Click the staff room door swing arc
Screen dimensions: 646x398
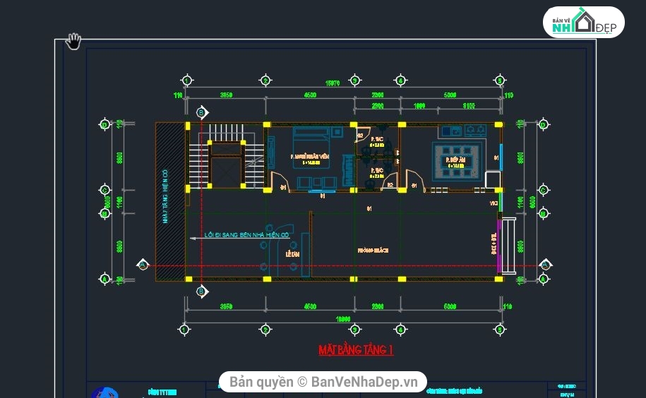[x=280, y=181]
